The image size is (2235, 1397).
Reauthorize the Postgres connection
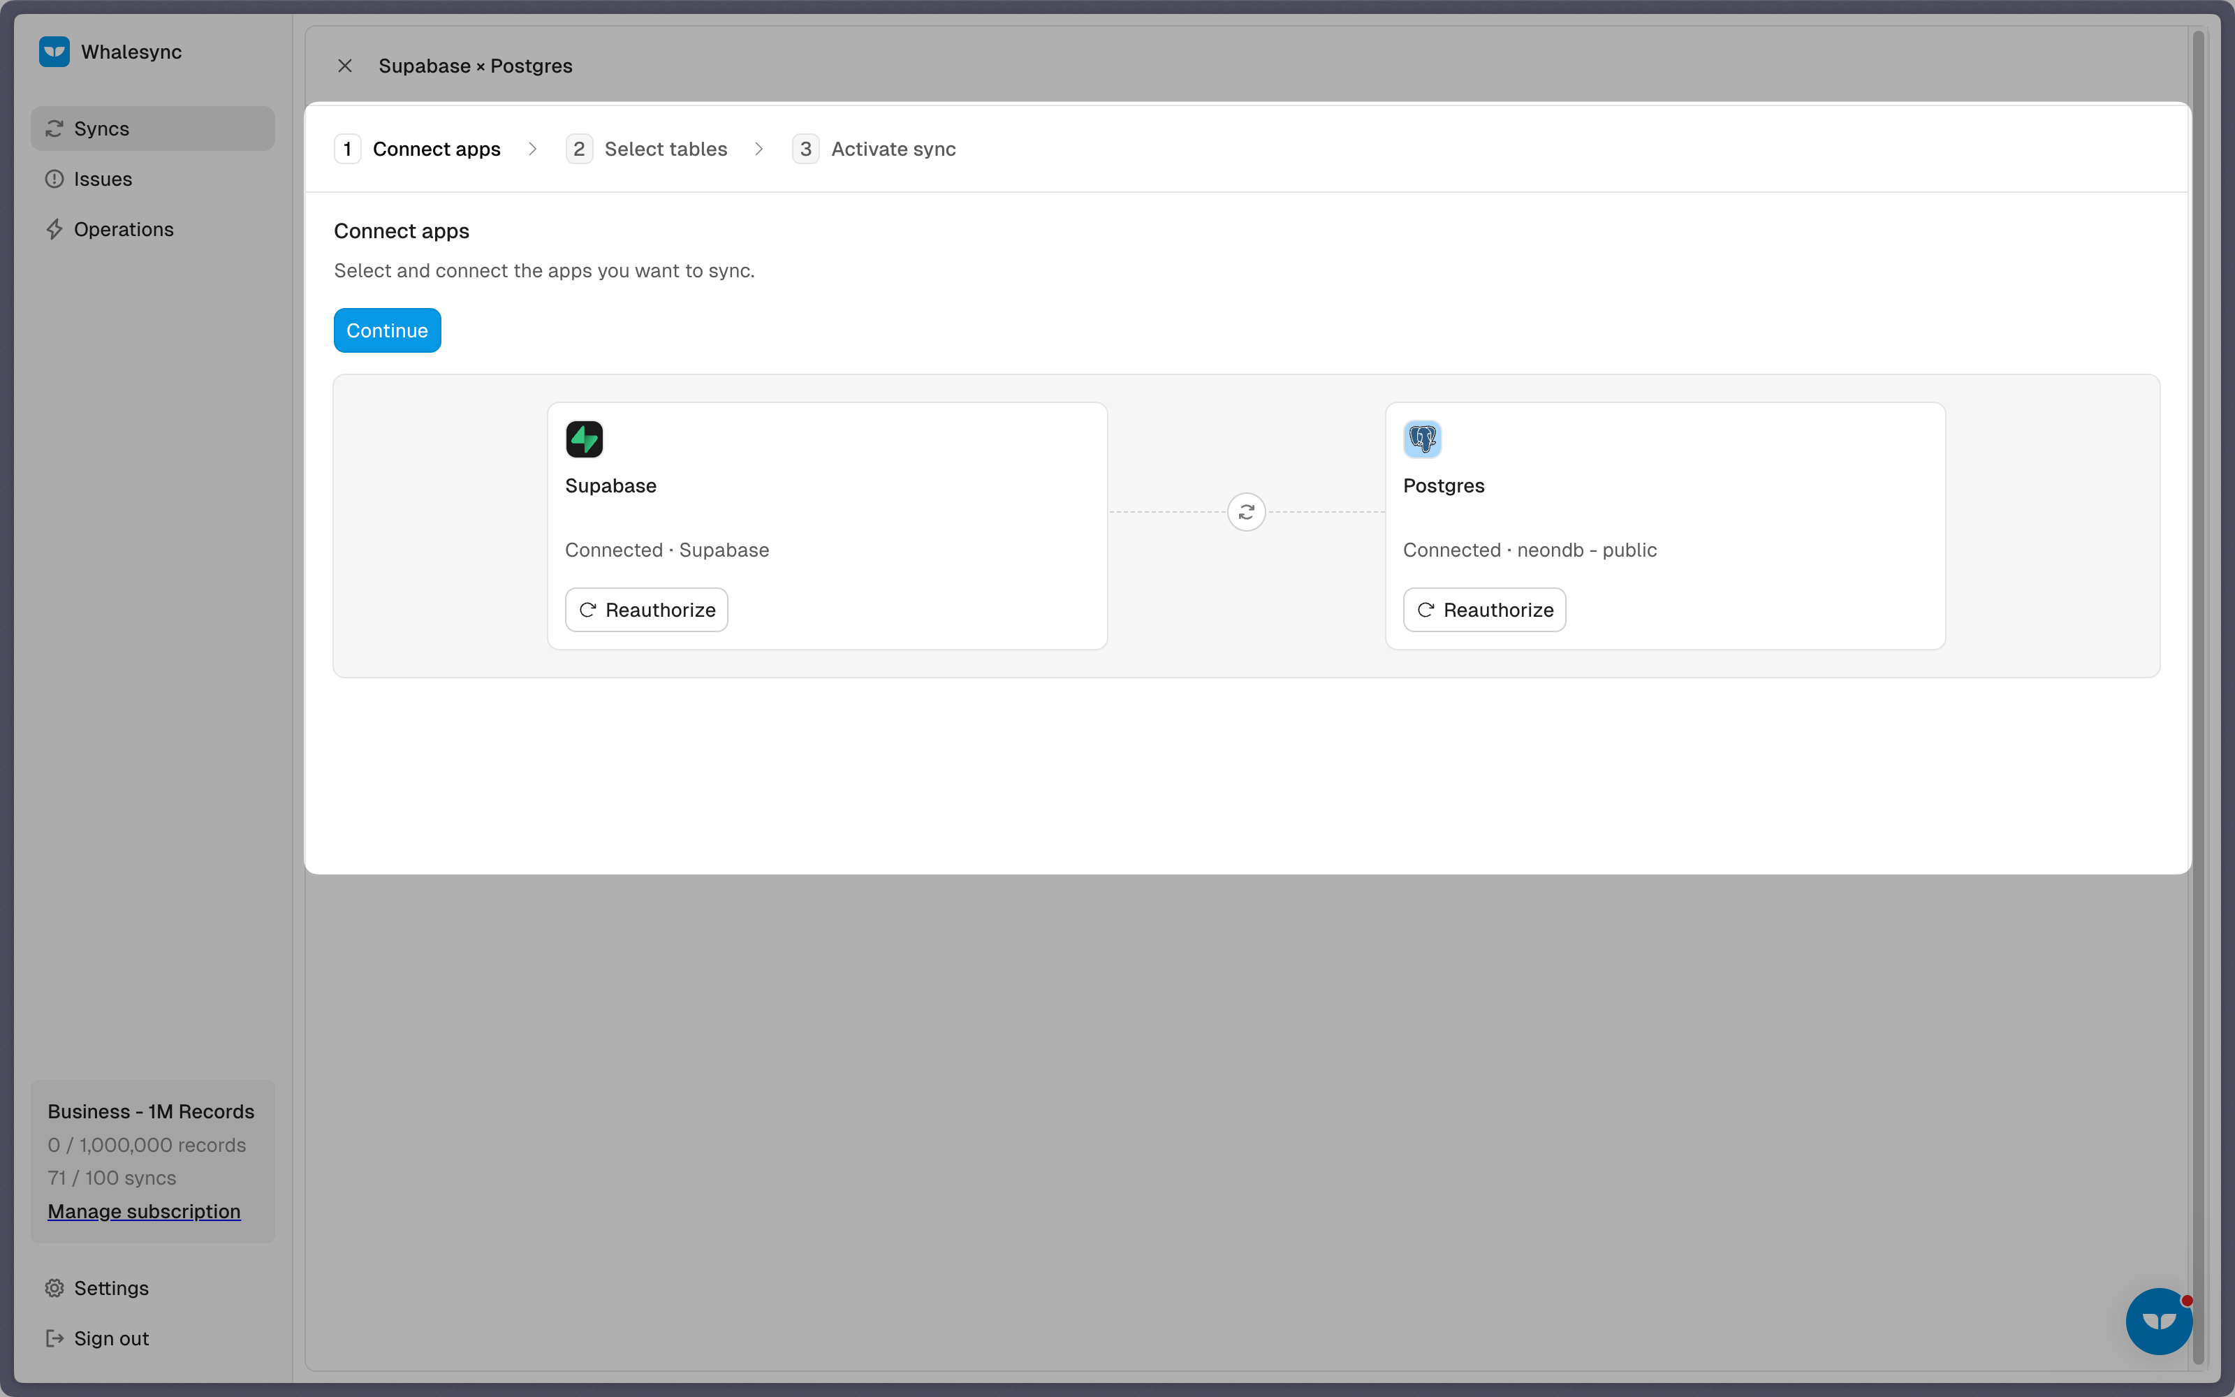[x=1484, y=610]
